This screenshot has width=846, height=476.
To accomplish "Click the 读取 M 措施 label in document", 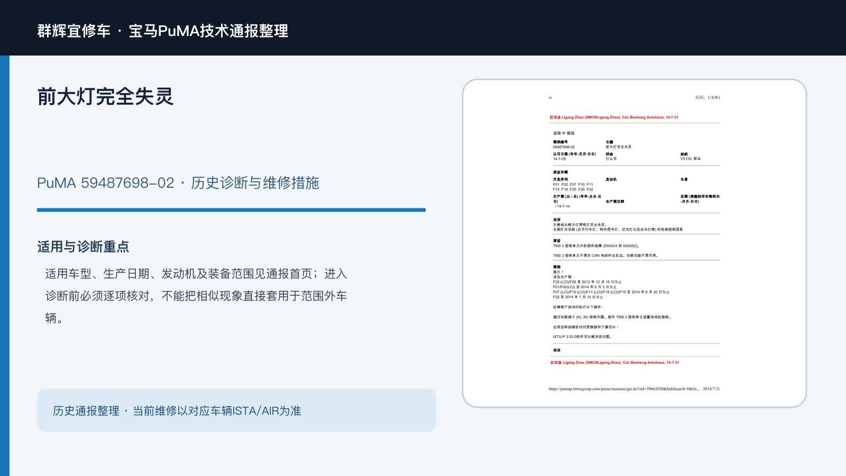I will [564, 133].
